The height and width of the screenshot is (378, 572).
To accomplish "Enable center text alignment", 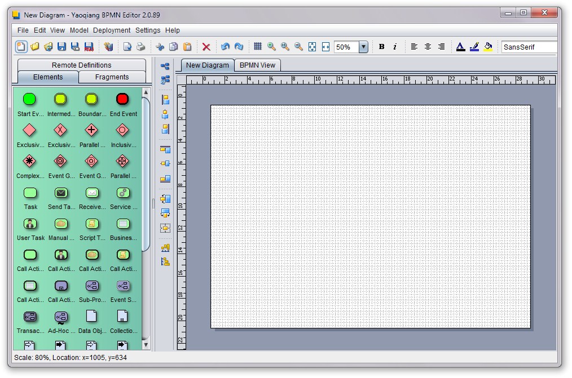I will coord(427,47).
